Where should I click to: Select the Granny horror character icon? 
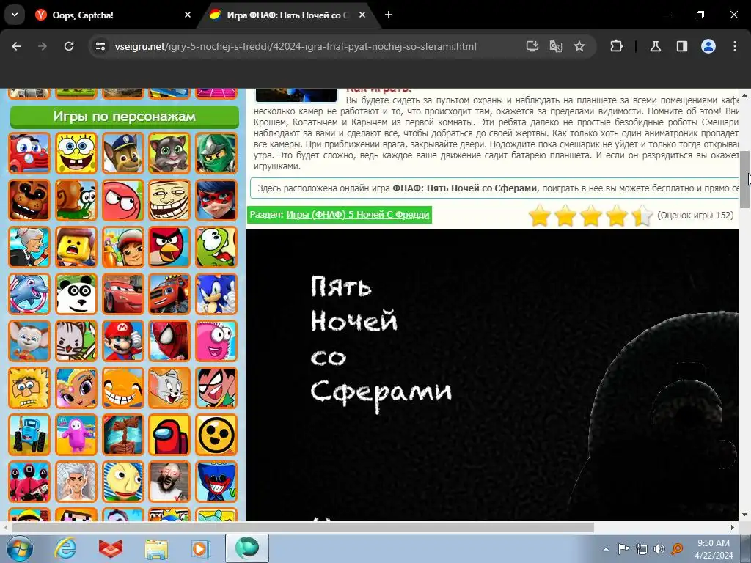pyautogui.click(x=169, y=482)
